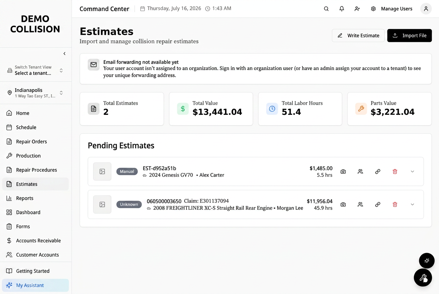
Task: Open Repair Procedures in sidebar
Action: tap(35, 170)
